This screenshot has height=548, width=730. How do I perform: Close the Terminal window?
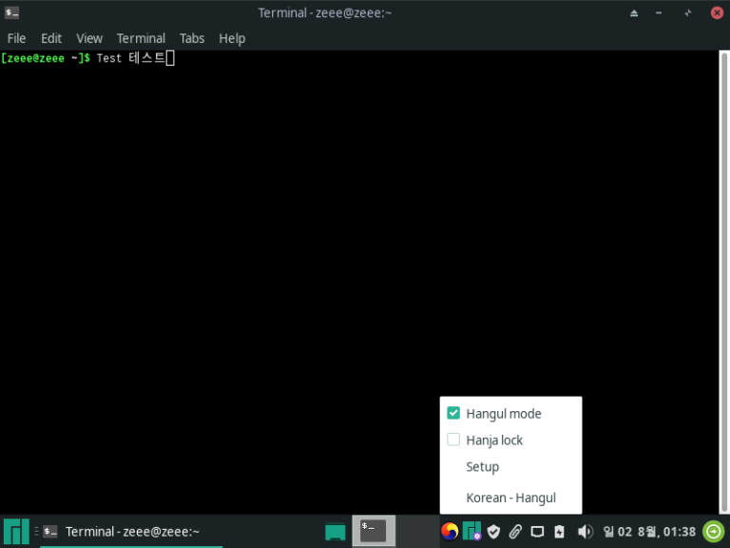(717, 13)
